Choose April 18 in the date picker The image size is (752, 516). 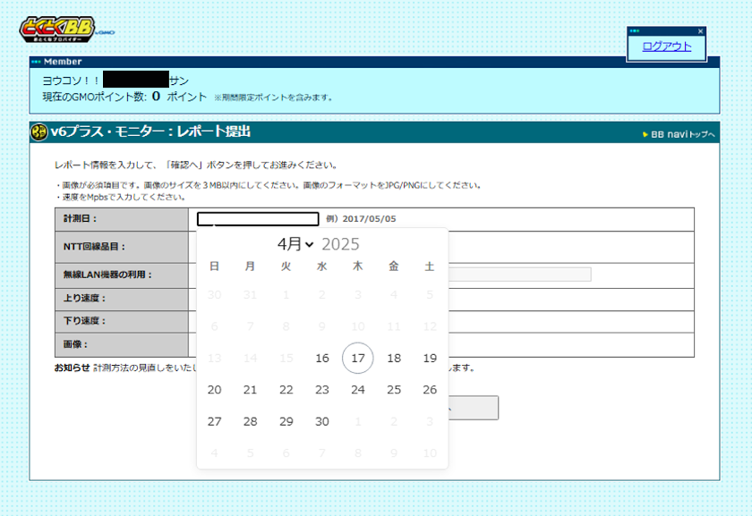pyautogui.click(x=394, y=358)
